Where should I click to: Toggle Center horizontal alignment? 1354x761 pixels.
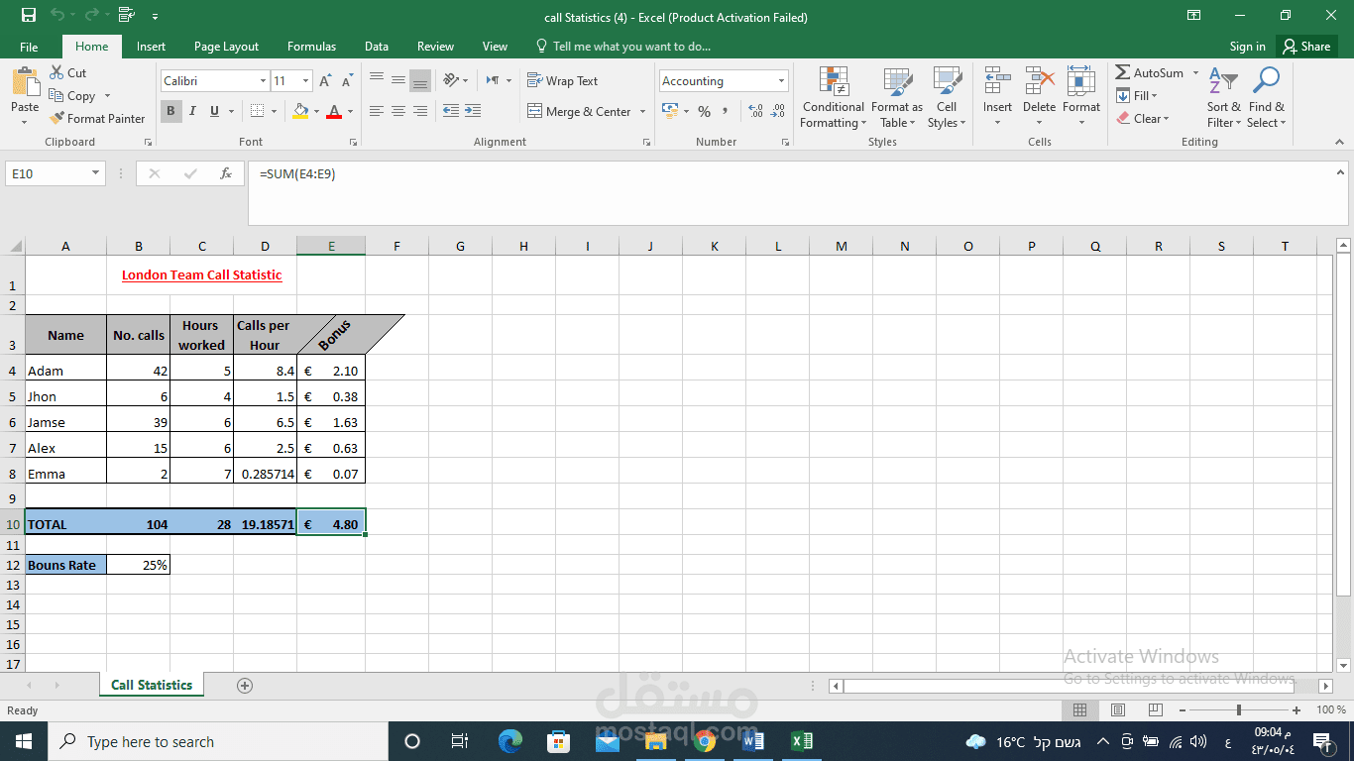397,111
